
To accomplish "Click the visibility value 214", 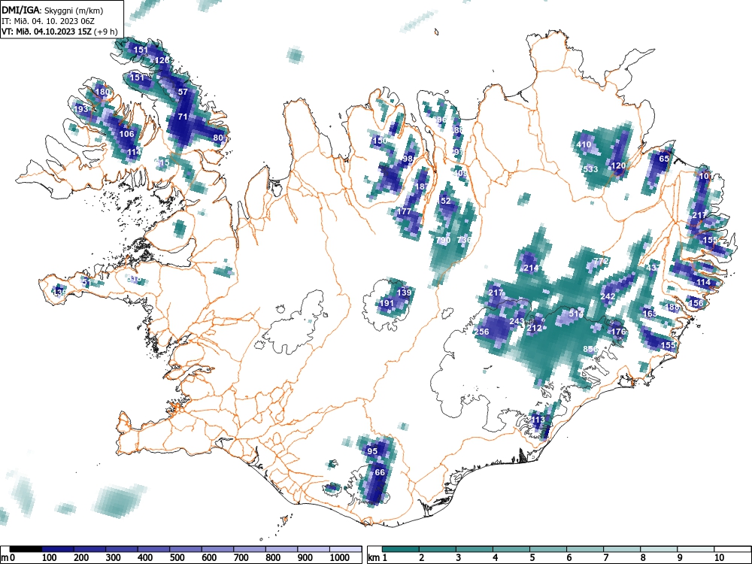I will [x=531, y=268].
